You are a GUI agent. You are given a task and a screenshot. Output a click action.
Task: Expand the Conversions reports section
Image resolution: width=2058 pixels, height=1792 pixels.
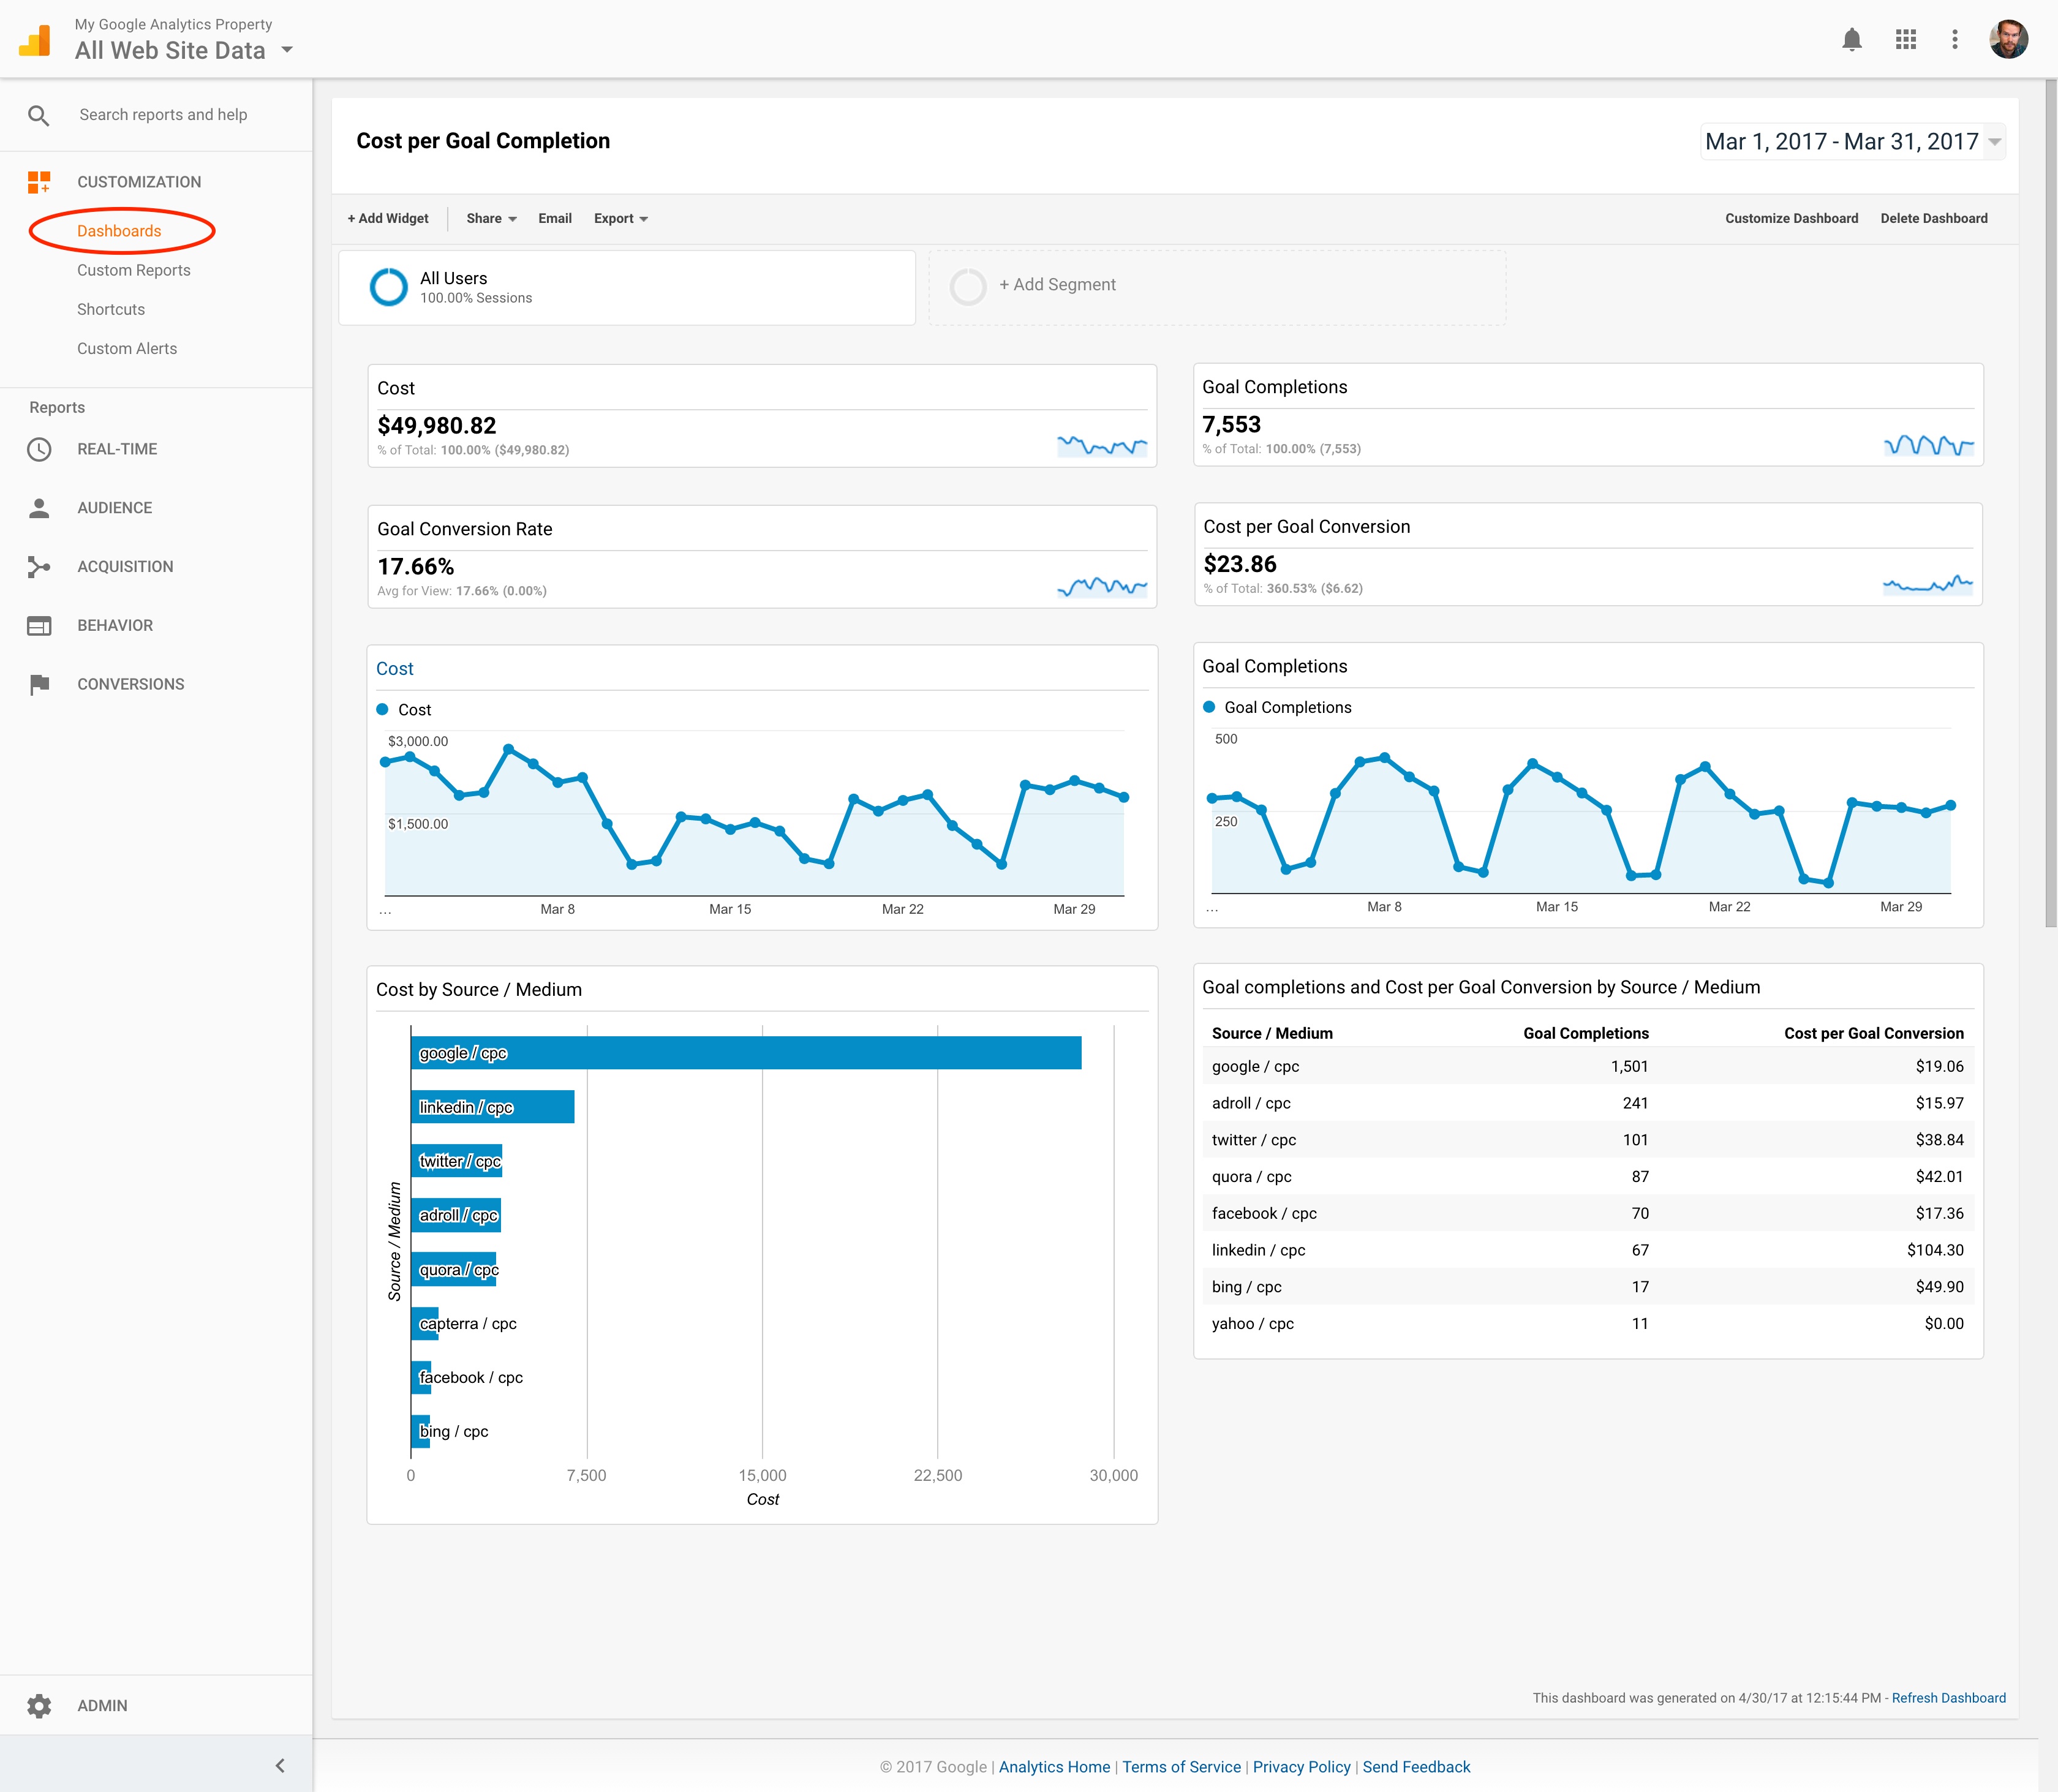[x=131, y=684]
